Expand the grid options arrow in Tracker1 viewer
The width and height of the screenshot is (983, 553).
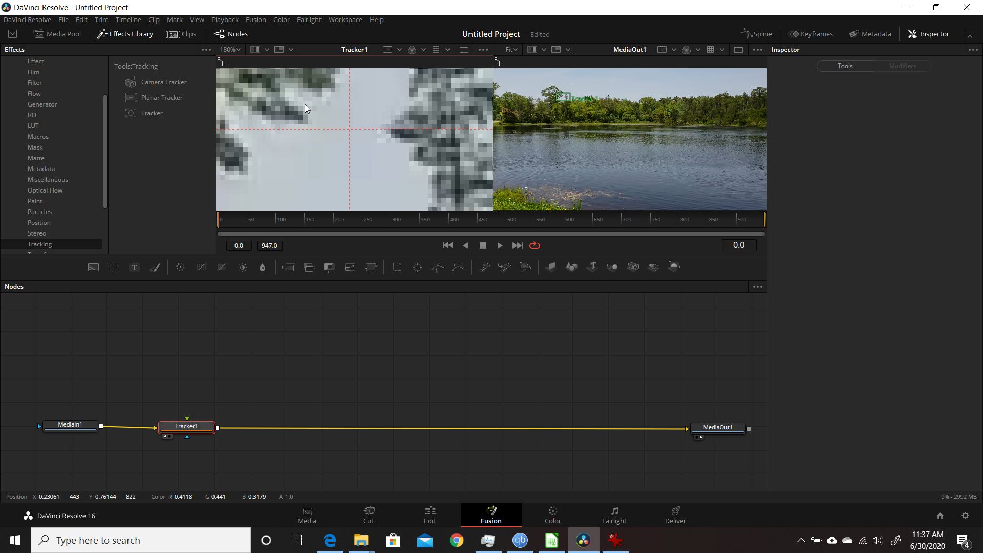click(448, 50)
